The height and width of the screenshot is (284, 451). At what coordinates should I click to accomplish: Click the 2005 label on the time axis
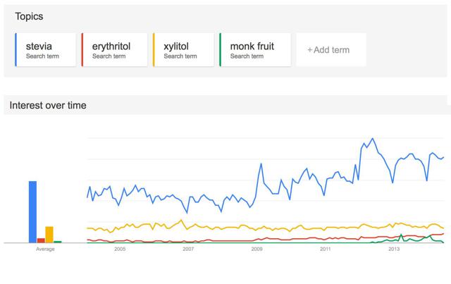coord(120,249)
